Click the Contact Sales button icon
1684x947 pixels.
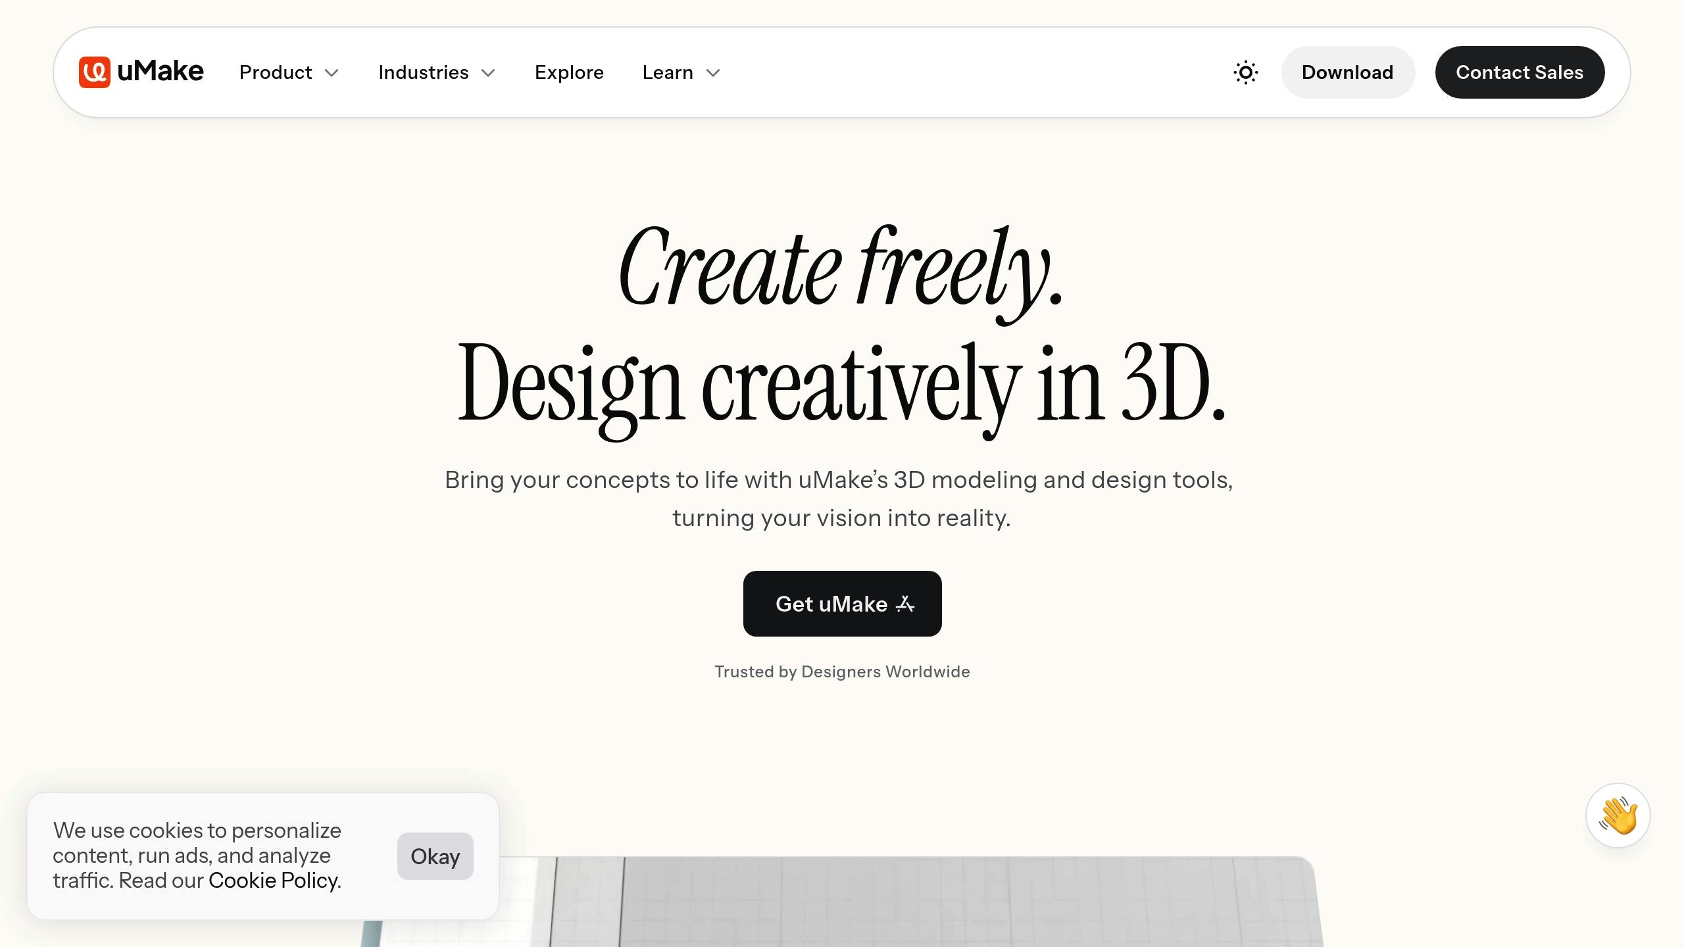point(1520,73)
